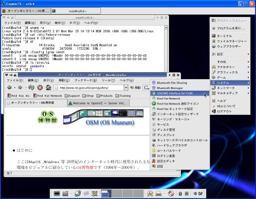Switch to the first workspace in pager
This screenshot has width=256, height=199.
(x=106, y=194)
